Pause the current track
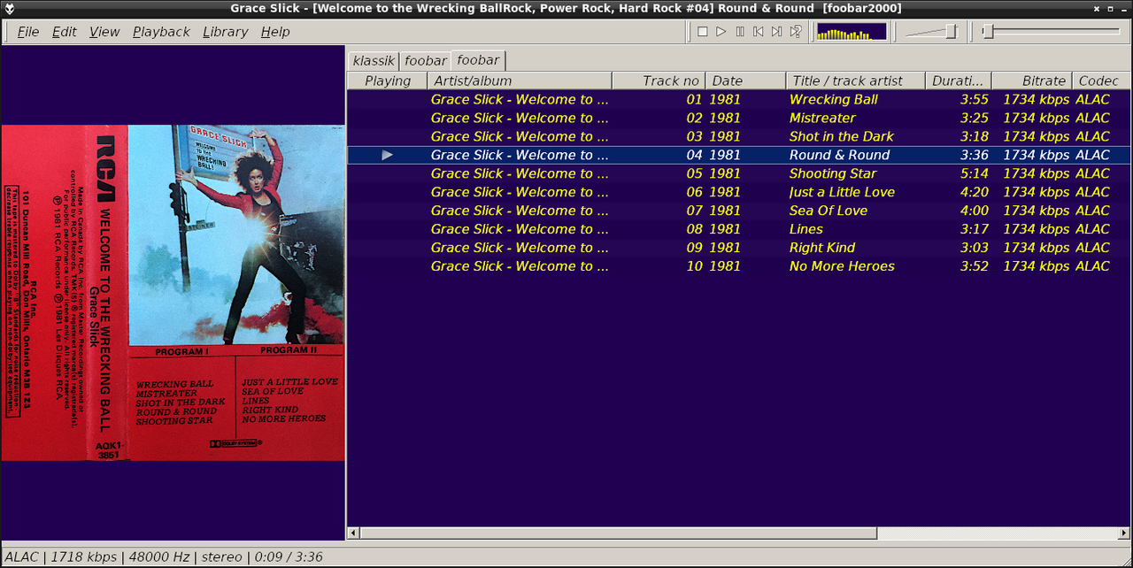Image resolution: width=1133 pixels, height=568 pixels. 740,32
